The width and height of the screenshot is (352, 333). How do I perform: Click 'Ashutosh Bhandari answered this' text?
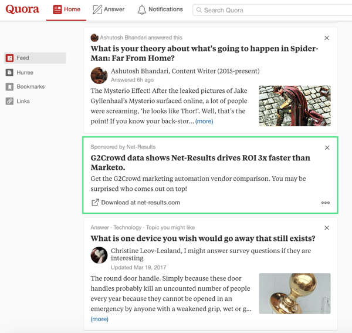[x=141, y=38]
